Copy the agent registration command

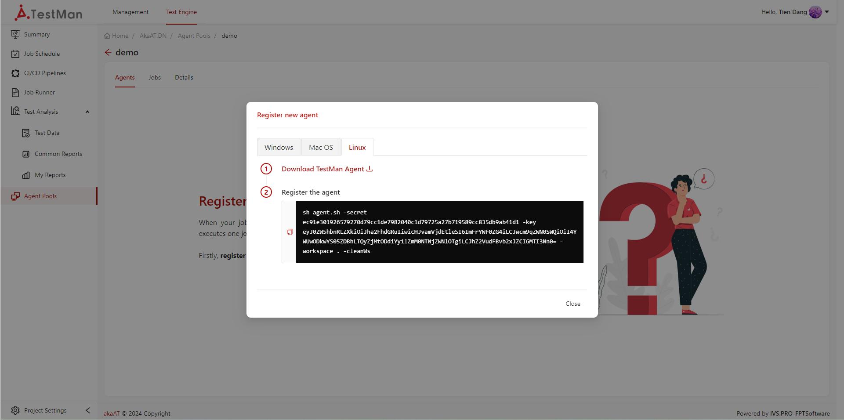click(290, 232)
